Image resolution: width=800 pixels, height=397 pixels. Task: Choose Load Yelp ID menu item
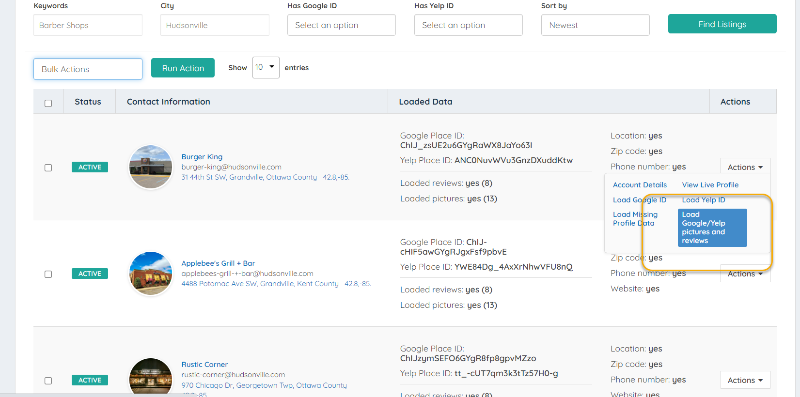704,200
